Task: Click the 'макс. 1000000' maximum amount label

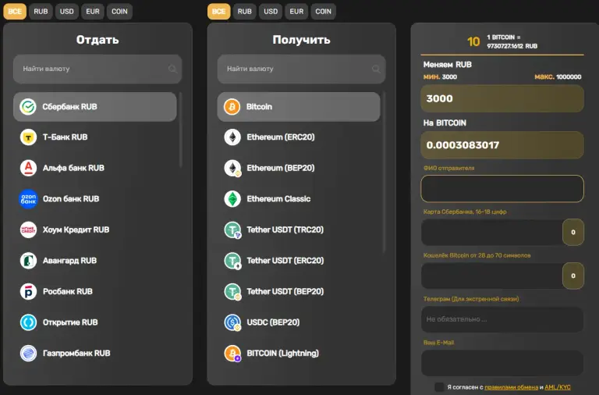Action: pos(558,77)
